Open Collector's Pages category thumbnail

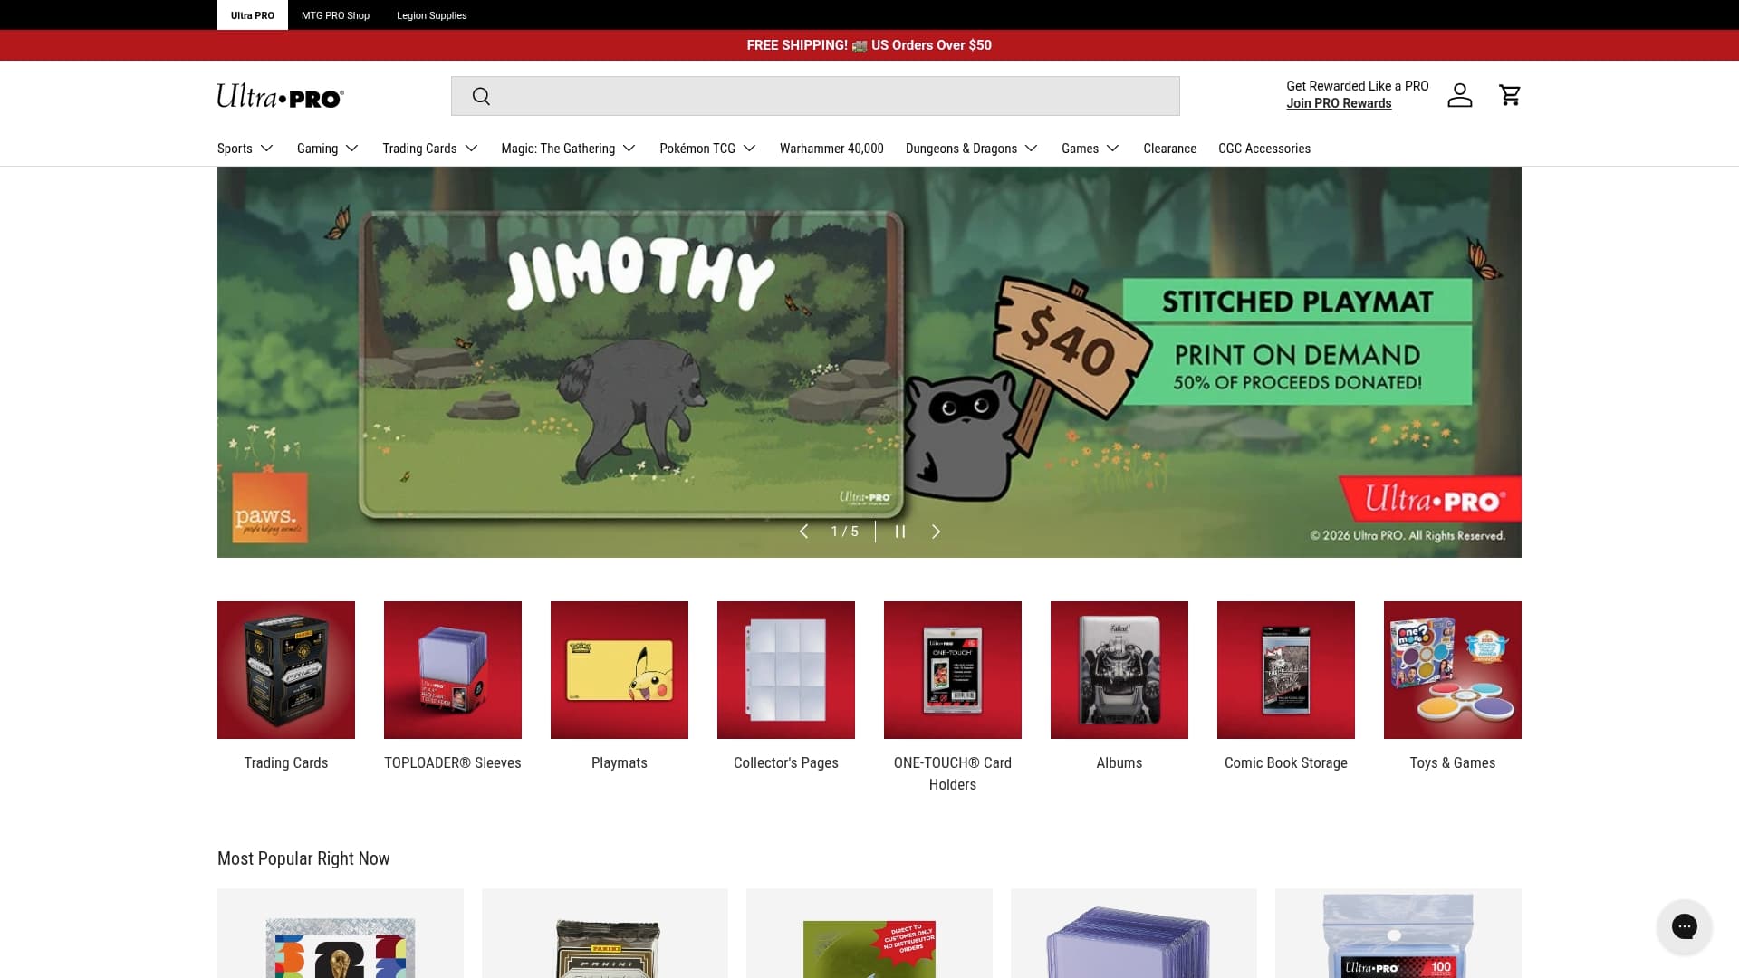tap(786, 670)
